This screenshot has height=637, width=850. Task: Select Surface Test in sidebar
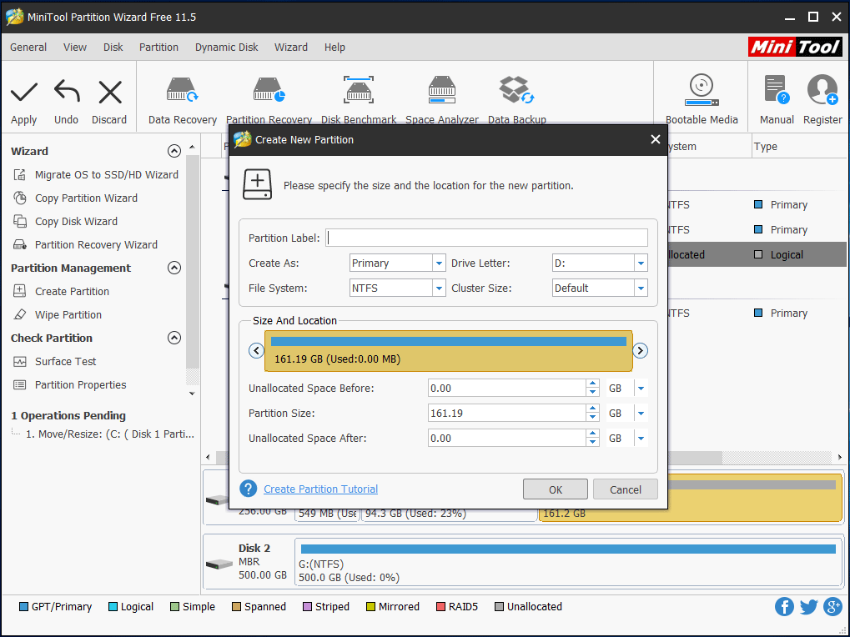tap(66, 361)
